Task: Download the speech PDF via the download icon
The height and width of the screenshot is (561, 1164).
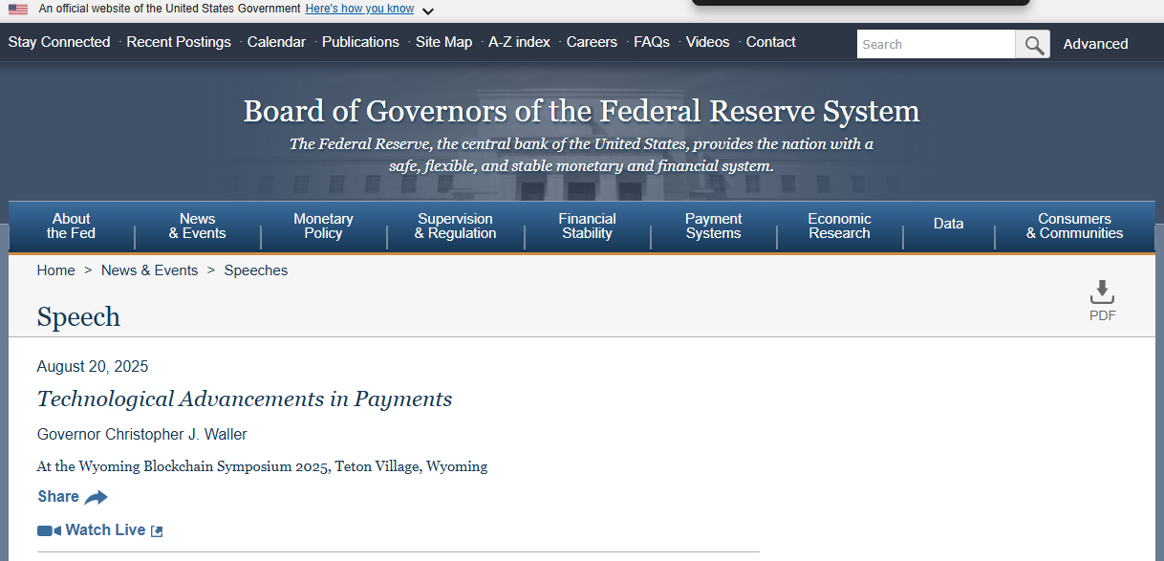Action: click(x=1102, y=292)
